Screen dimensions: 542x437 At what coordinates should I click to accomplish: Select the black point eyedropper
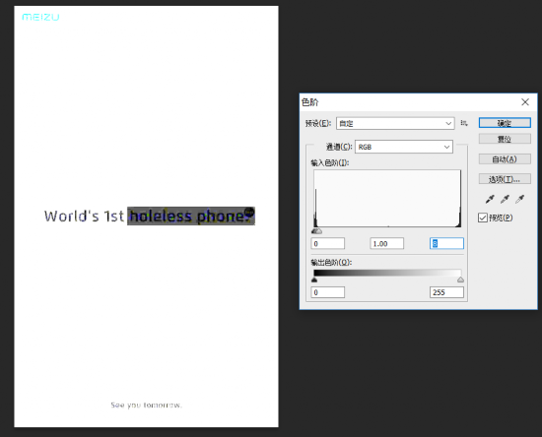pos(490,199)
